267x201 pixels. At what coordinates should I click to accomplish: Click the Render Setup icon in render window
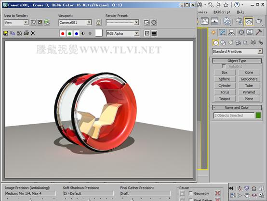tap(147, 23)
